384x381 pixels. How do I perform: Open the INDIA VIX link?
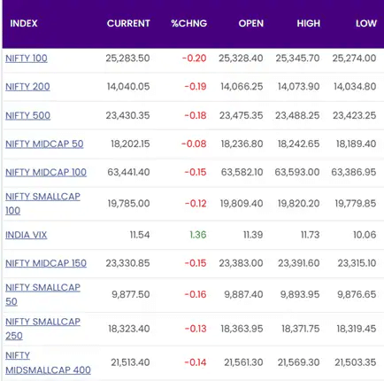pyautogui.click(x=26, y=235)
